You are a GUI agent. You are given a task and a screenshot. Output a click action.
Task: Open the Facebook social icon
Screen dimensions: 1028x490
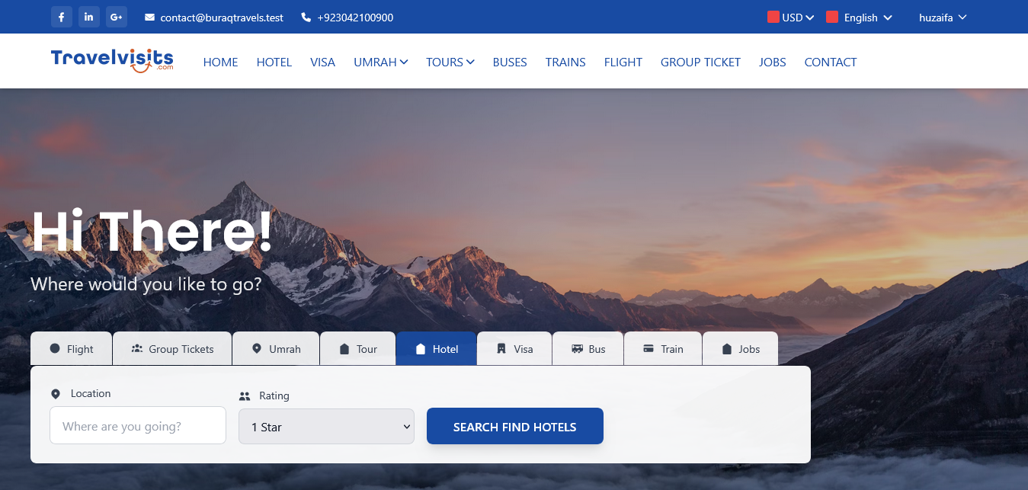[62, 17]
